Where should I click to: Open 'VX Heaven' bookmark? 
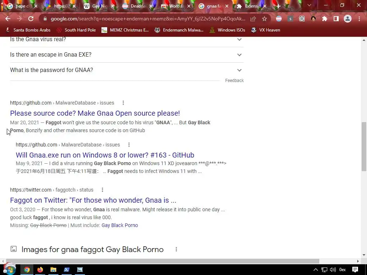(266, 30)
